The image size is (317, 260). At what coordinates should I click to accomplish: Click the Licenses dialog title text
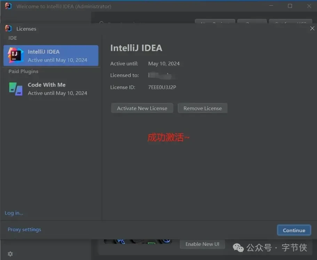coord(26,29)
